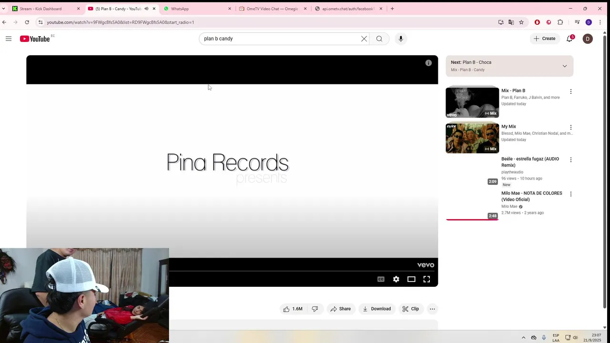This screenshot has height=343, width=610.
Task: Click the Clip button
Action: [x=410, y=309]
